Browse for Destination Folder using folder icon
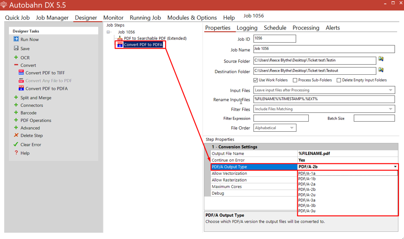The image size is (404, 239). (381, 70)
